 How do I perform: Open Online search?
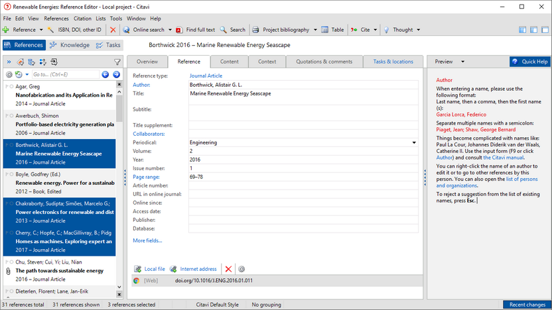144,30
